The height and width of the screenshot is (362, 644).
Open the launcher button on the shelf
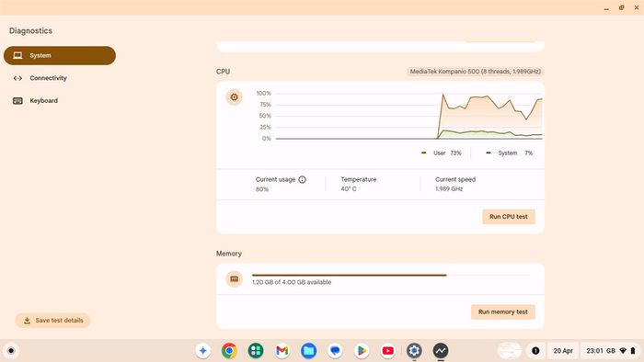click(11, 351)
